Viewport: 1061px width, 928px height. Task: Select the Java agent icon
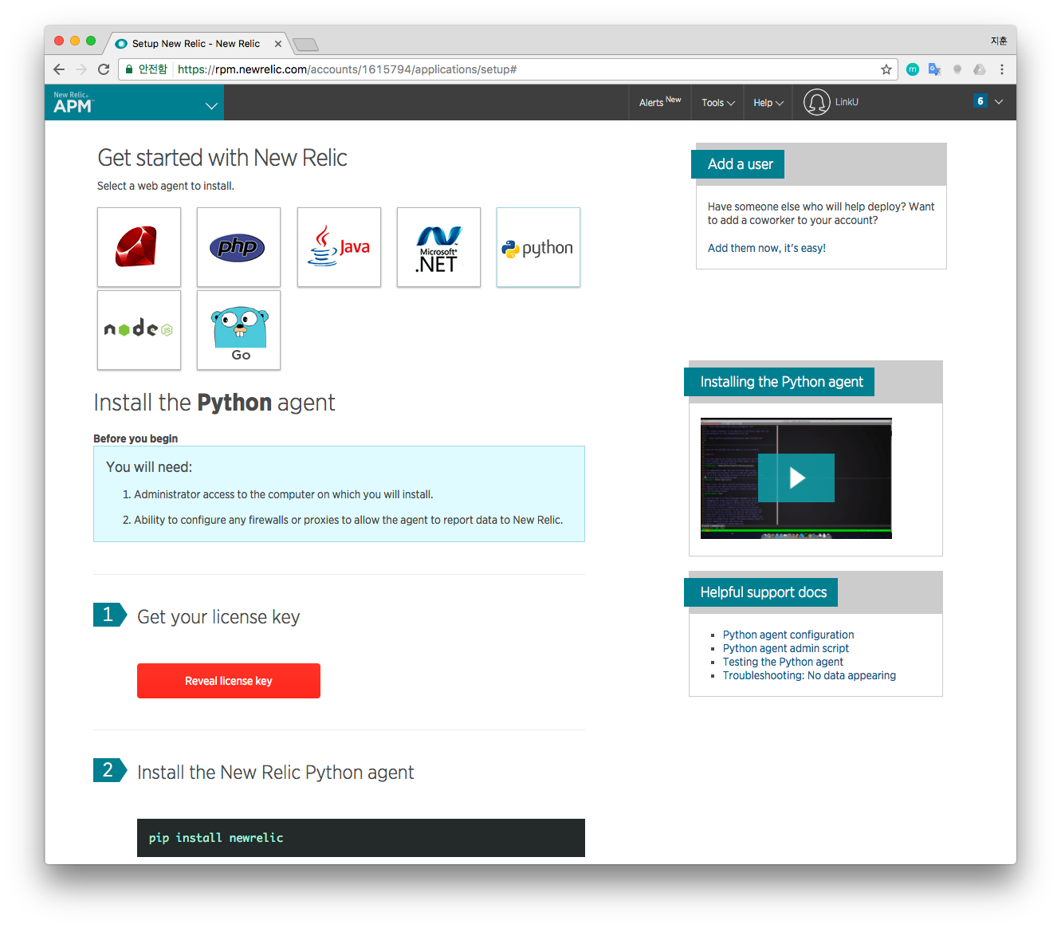click(339, 246)
